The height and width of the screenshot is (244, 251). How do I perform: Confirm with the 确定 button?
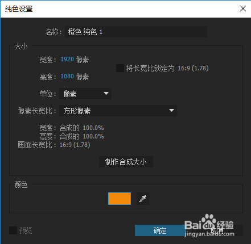click(x=160, y=230)
